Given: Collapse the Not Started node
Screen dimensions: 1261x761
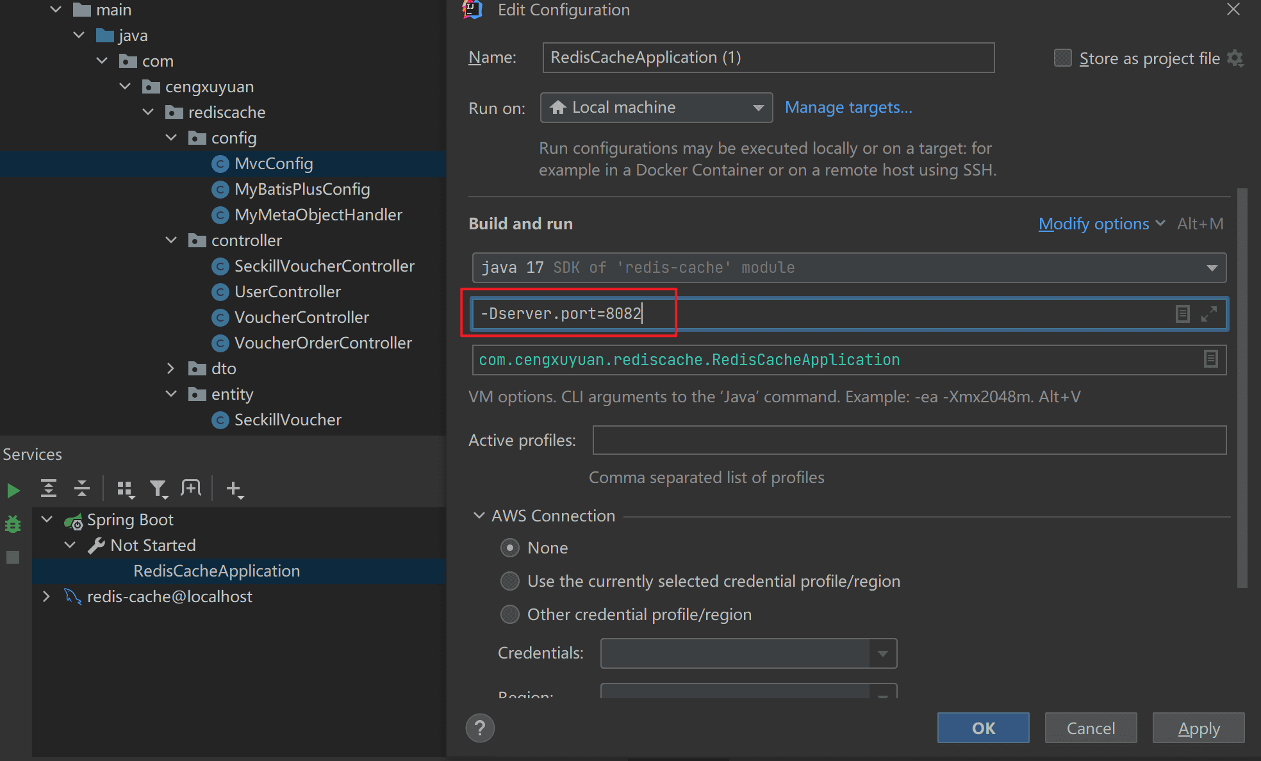Looking at the screenshot, I should [x=70, y=545].
